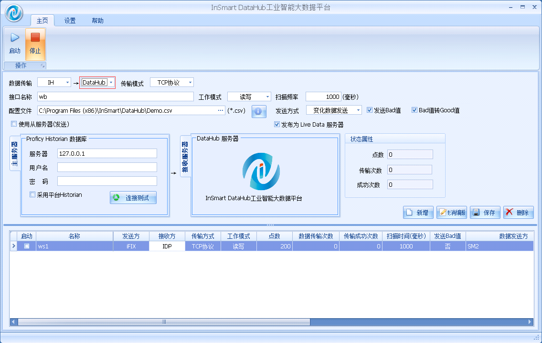Open file browse ellipsis in 配置文件 field
Screen dimensions: 542x343
(221, 111)
